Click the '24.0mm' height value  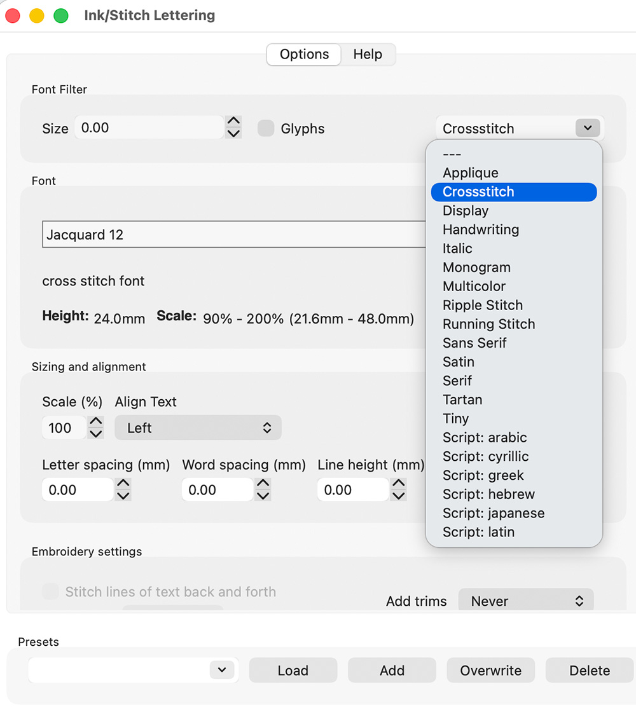(x=119, y=319)
